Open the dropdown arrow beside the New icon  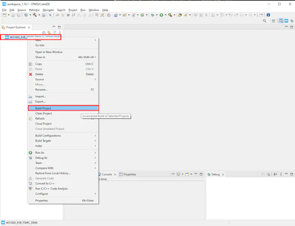tap(9, 15)
